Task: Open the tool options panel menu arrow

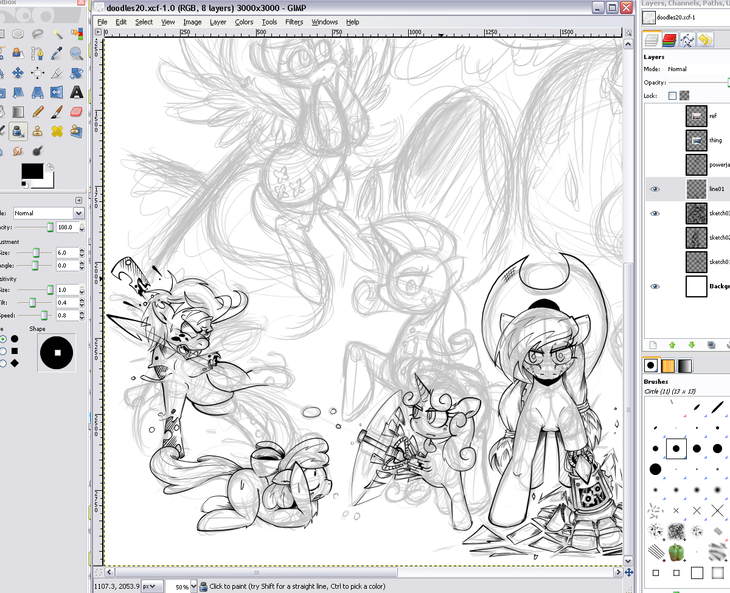Action: pos(78,200)
